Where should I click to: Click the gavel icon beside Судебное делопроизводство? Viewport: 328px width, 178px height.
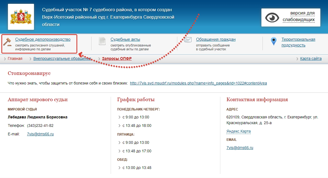click(x=7, y=42)
